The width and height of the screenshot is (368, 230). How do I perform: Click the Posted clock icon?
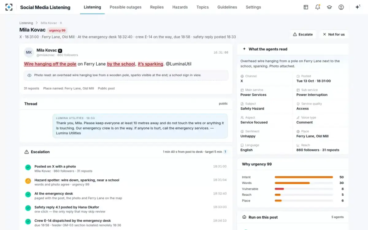tap(298, 76)
